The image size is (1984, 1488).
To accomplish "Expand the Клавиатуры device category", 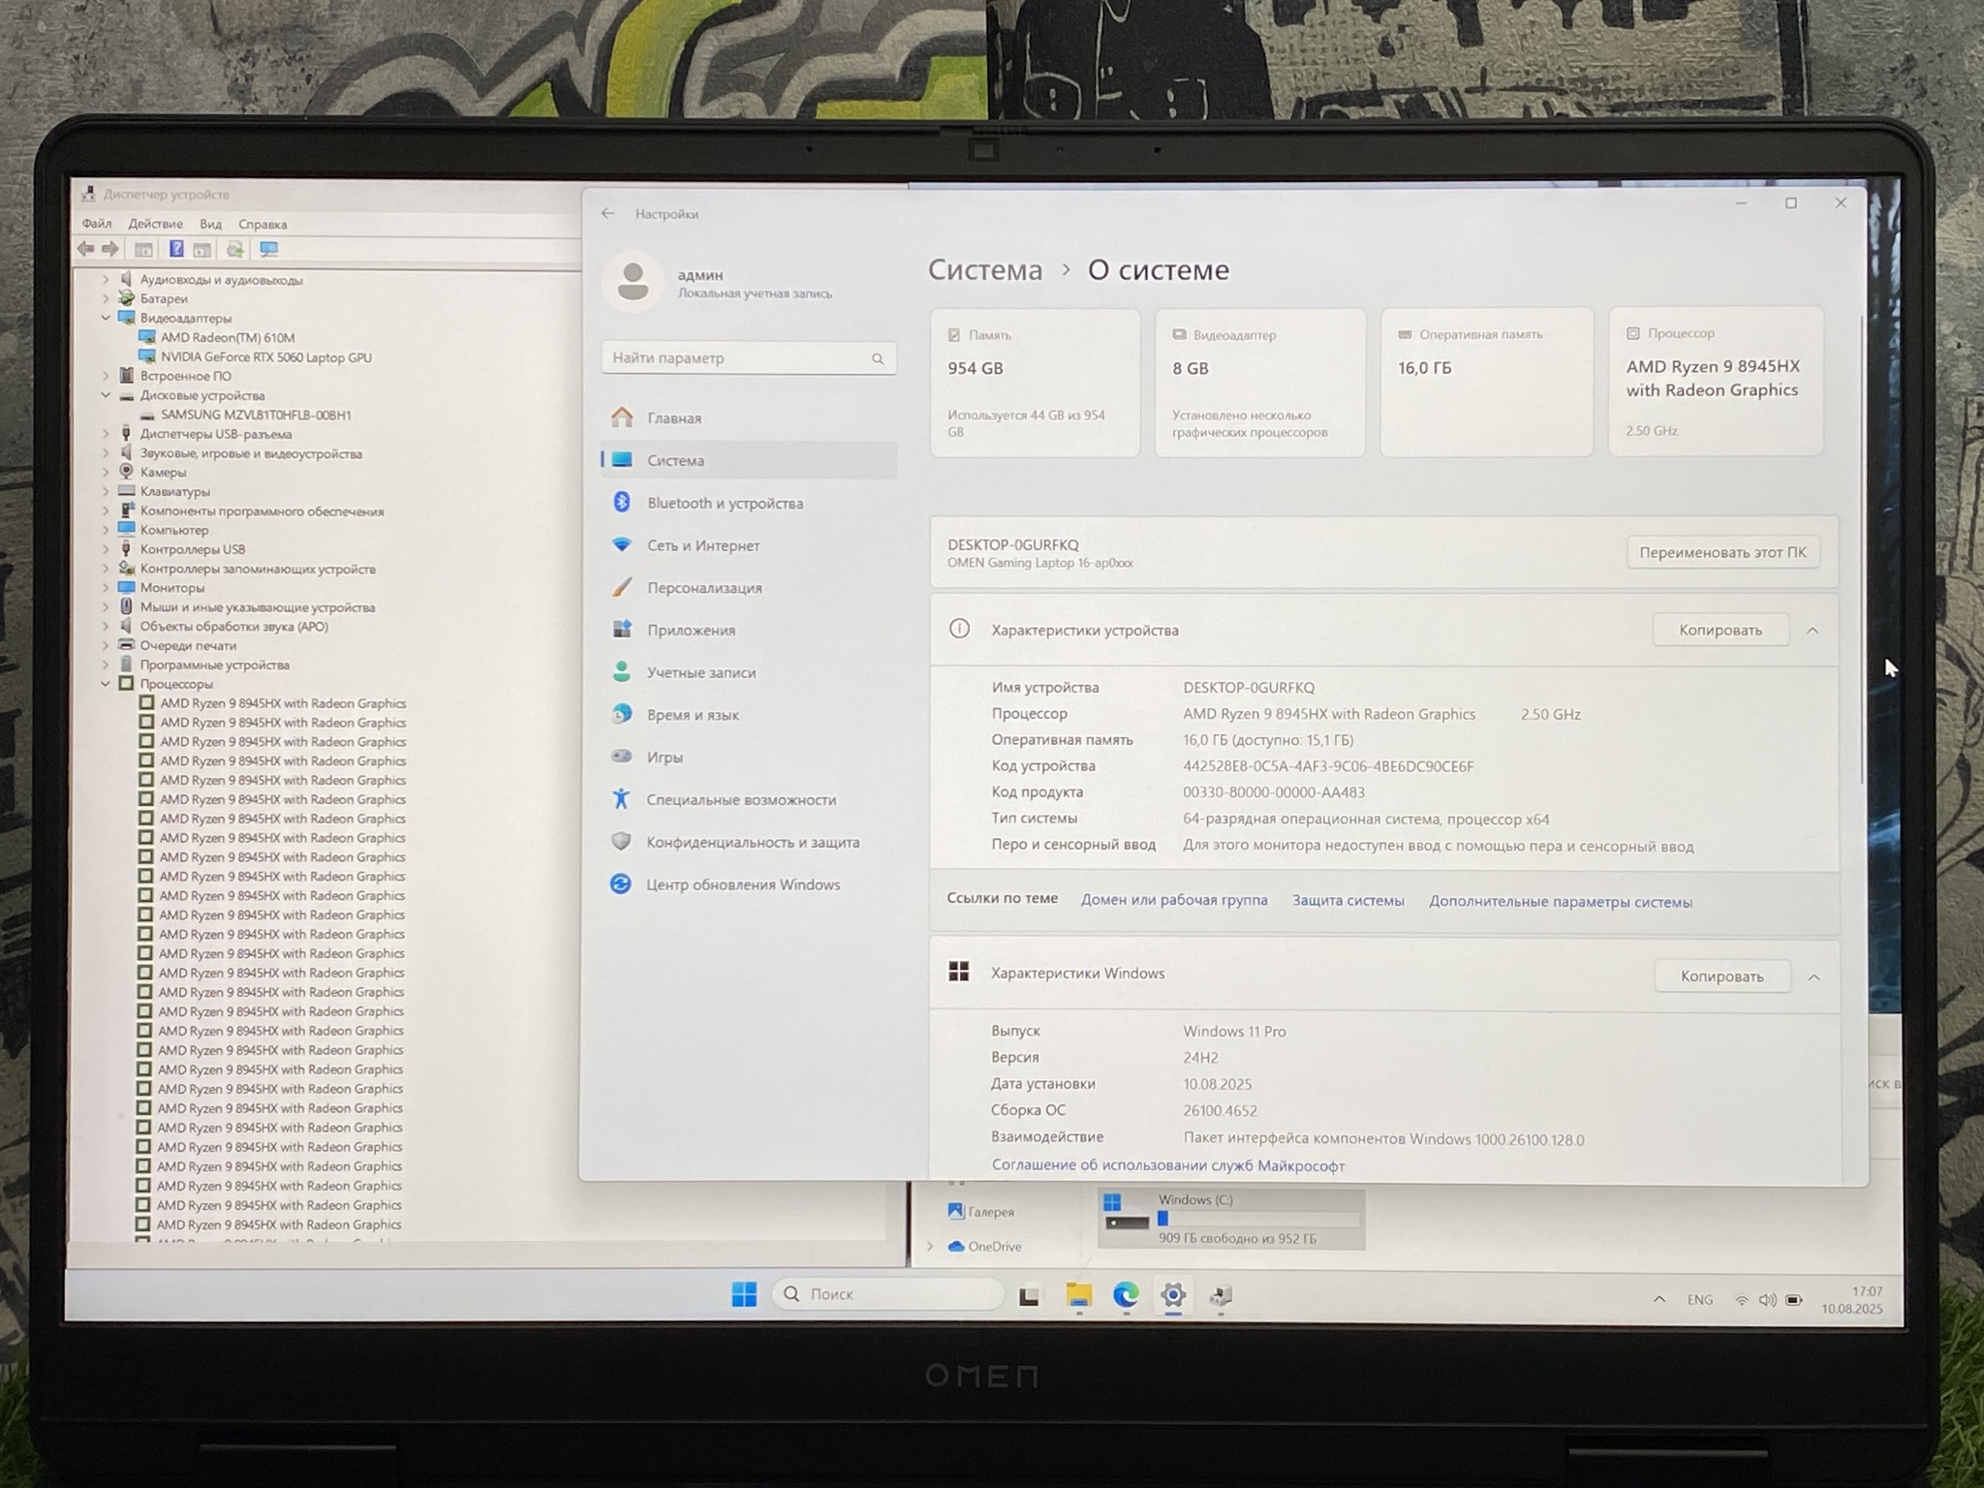I will [106, 491].
